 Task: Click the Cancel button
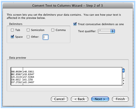(x=59, y=99)
